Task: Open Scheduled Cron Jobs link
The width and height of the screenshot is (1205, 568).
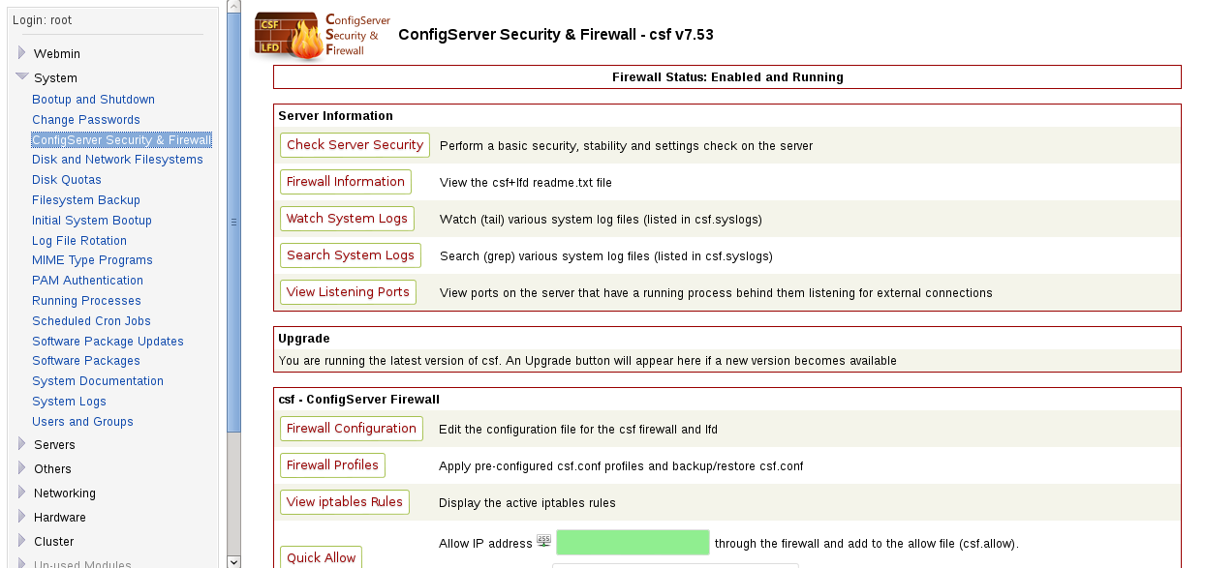Action: tap(91, 321)
